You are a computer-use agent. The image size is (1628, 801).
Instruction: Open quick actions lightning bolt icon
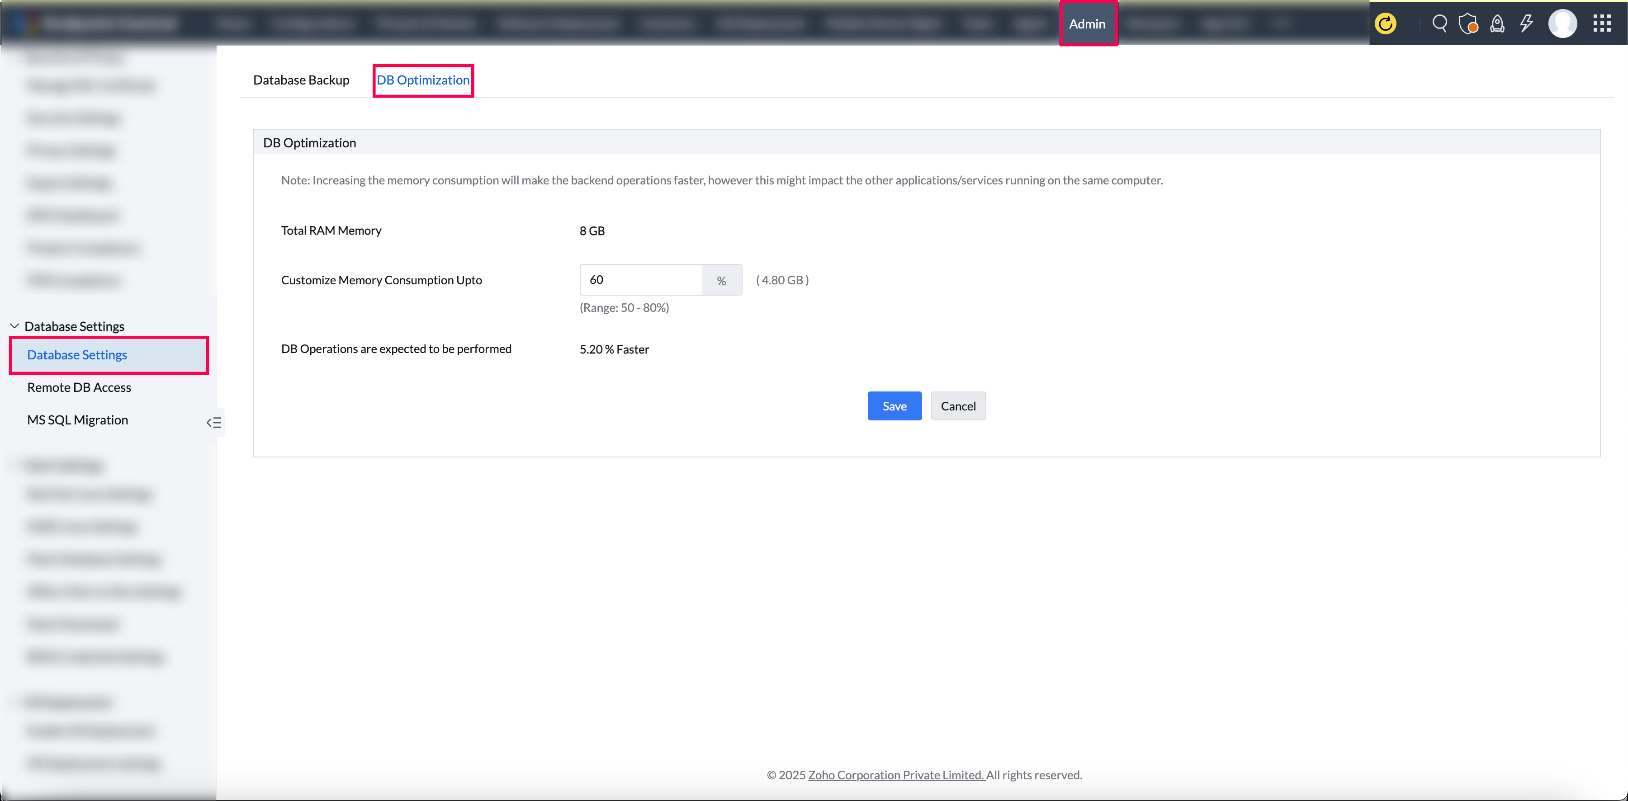click(1526, 24)
